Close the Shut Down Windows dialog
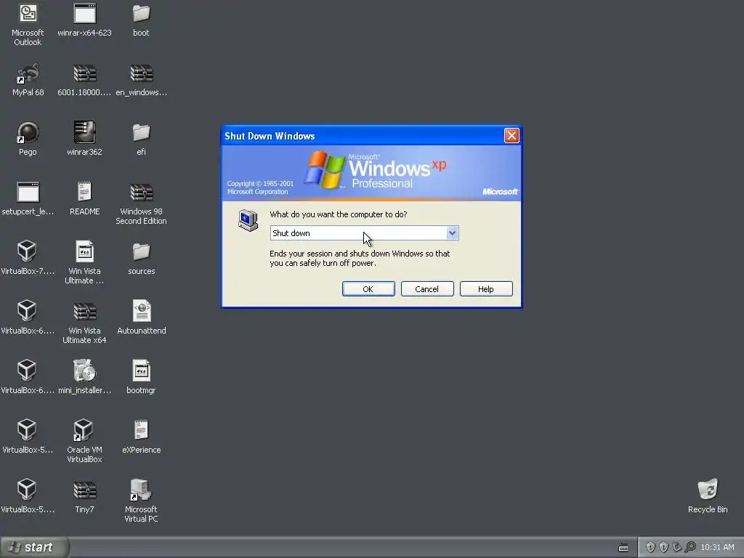This screenshot has height=558, width=744. point(511,136)
